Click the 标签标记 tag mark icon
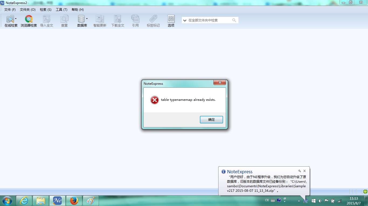The image size is (368, 206). tap(153, 19)
